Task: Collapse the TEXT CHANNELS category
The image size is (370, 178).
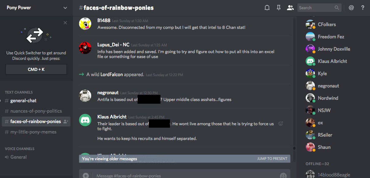Action: tap(19, 92)
